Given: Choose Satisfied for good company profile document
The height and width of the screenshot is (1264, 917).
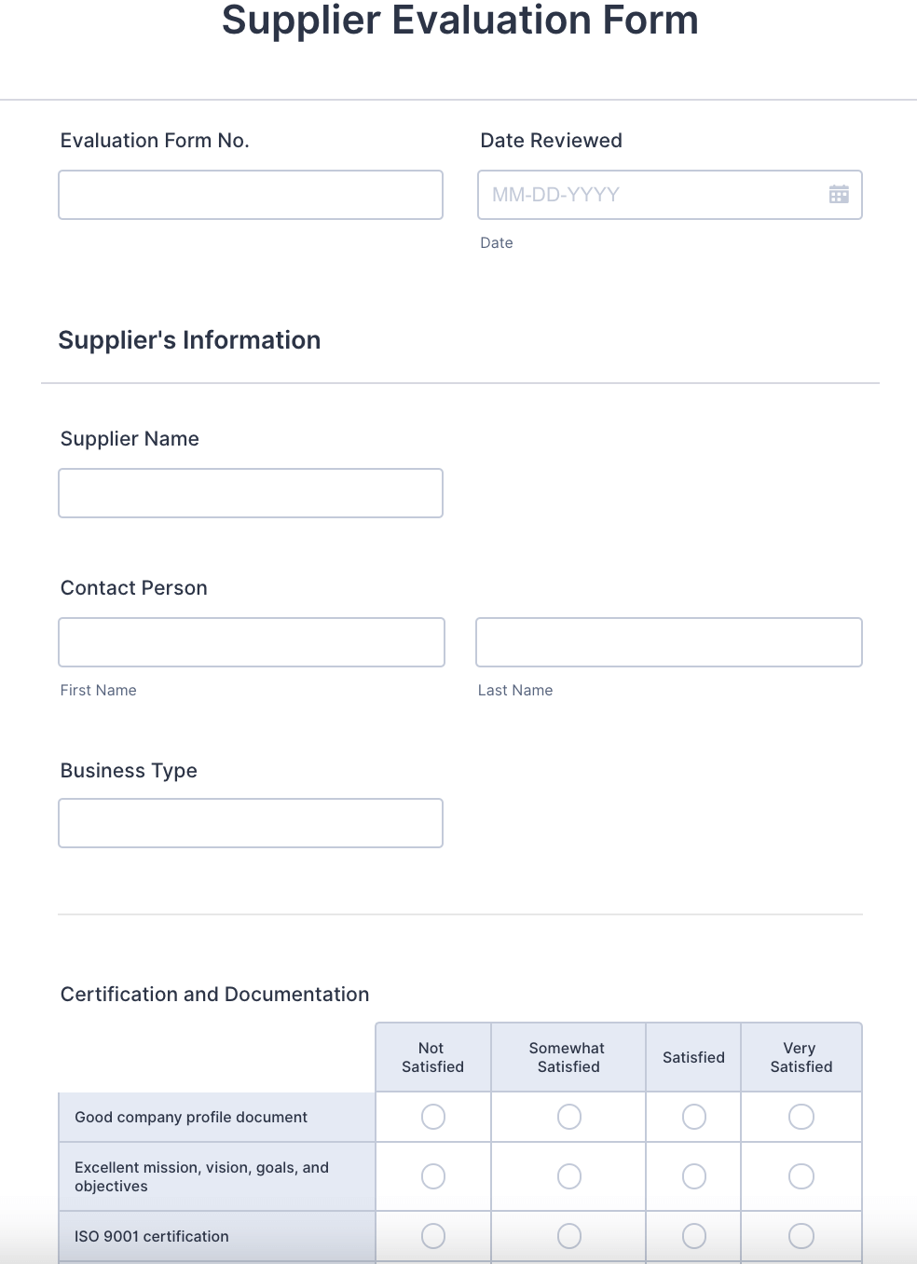Looking at the screenshot, I should pos(694,1117).
